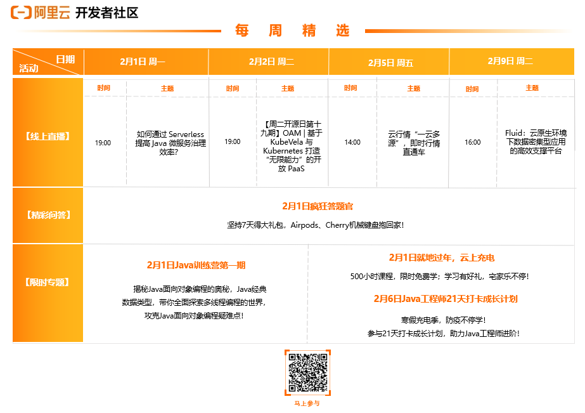Click the 坚持7天得大礼包 description text

315,225
